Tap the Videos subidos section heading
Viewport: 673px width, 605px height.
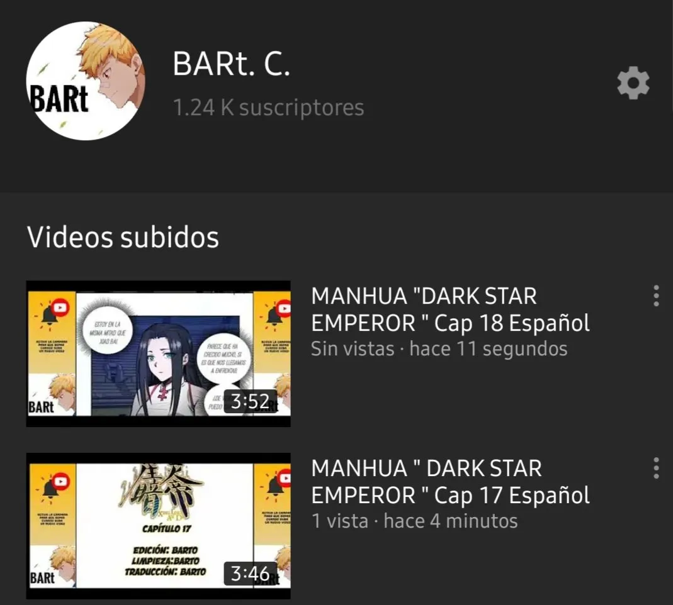click(123, 237)
